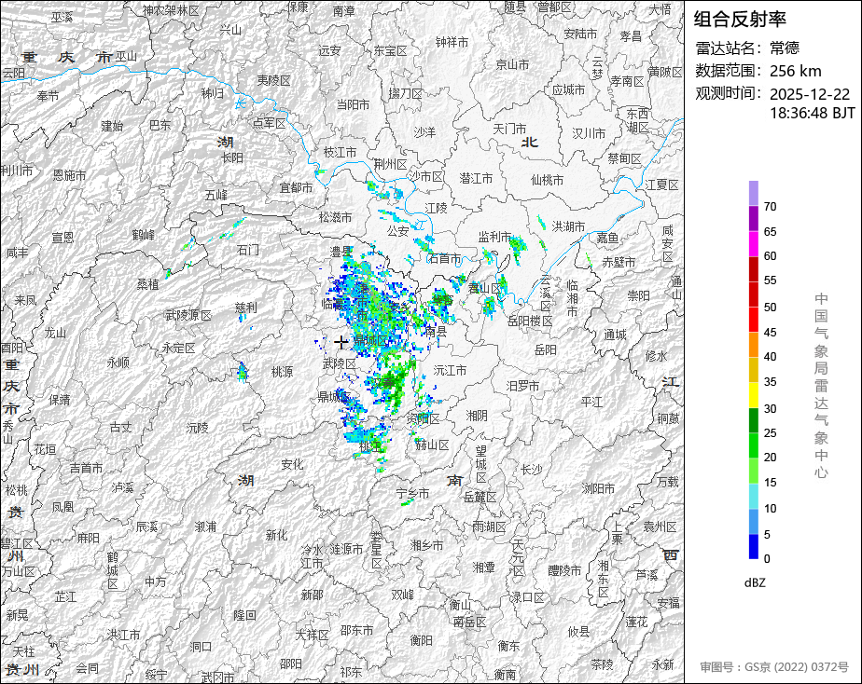This screenshot has width=862, height=684.
Task: Click the 慈利 label on the map
Action: click(245, 308)
